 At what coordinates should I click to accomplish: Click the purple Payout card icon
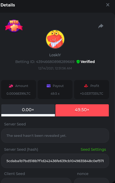(x=48, y=86)
